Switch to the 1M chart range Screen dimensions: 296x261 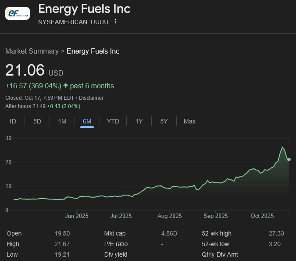(x=62, y=121)
